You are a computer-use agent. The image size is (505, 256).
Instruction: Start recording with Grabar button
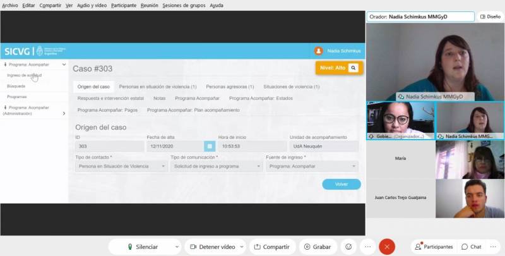click(x=318, y=247)
